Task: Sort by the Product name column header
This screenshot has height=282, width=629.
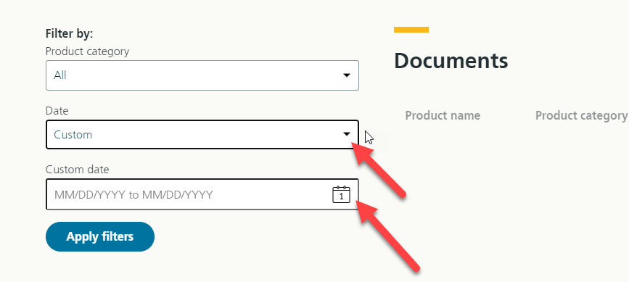Action: tap(443, 116)
